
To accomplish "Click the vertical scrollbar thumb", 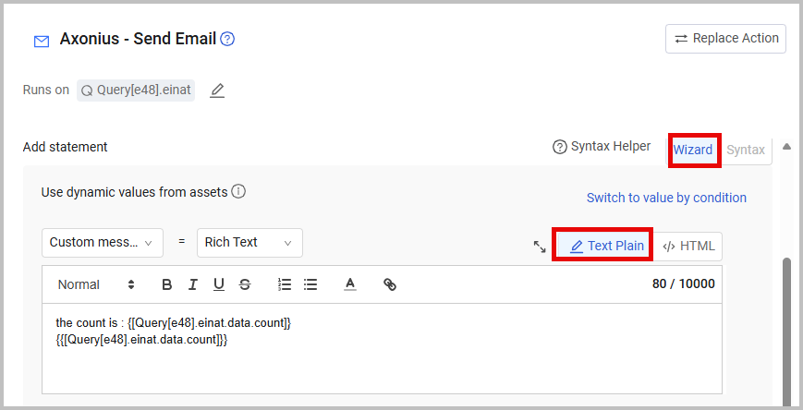I will coord(787,332).
